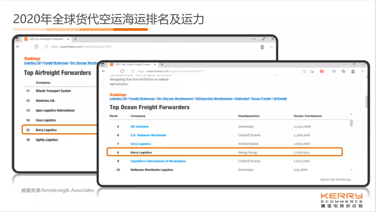
Task: Click the rankings table scroll down arrow
Action: (x=351, y=170)
